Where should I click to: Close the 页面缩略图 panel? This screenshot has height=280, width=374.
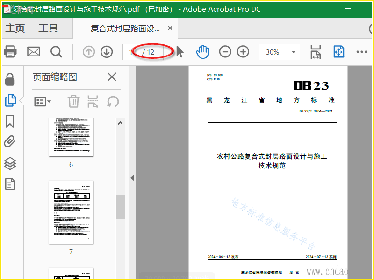pyautogui.click(x=112, y=77)
